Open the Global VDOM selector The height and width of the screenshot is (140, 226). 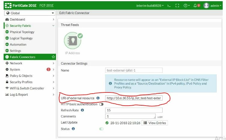(30, 13)
